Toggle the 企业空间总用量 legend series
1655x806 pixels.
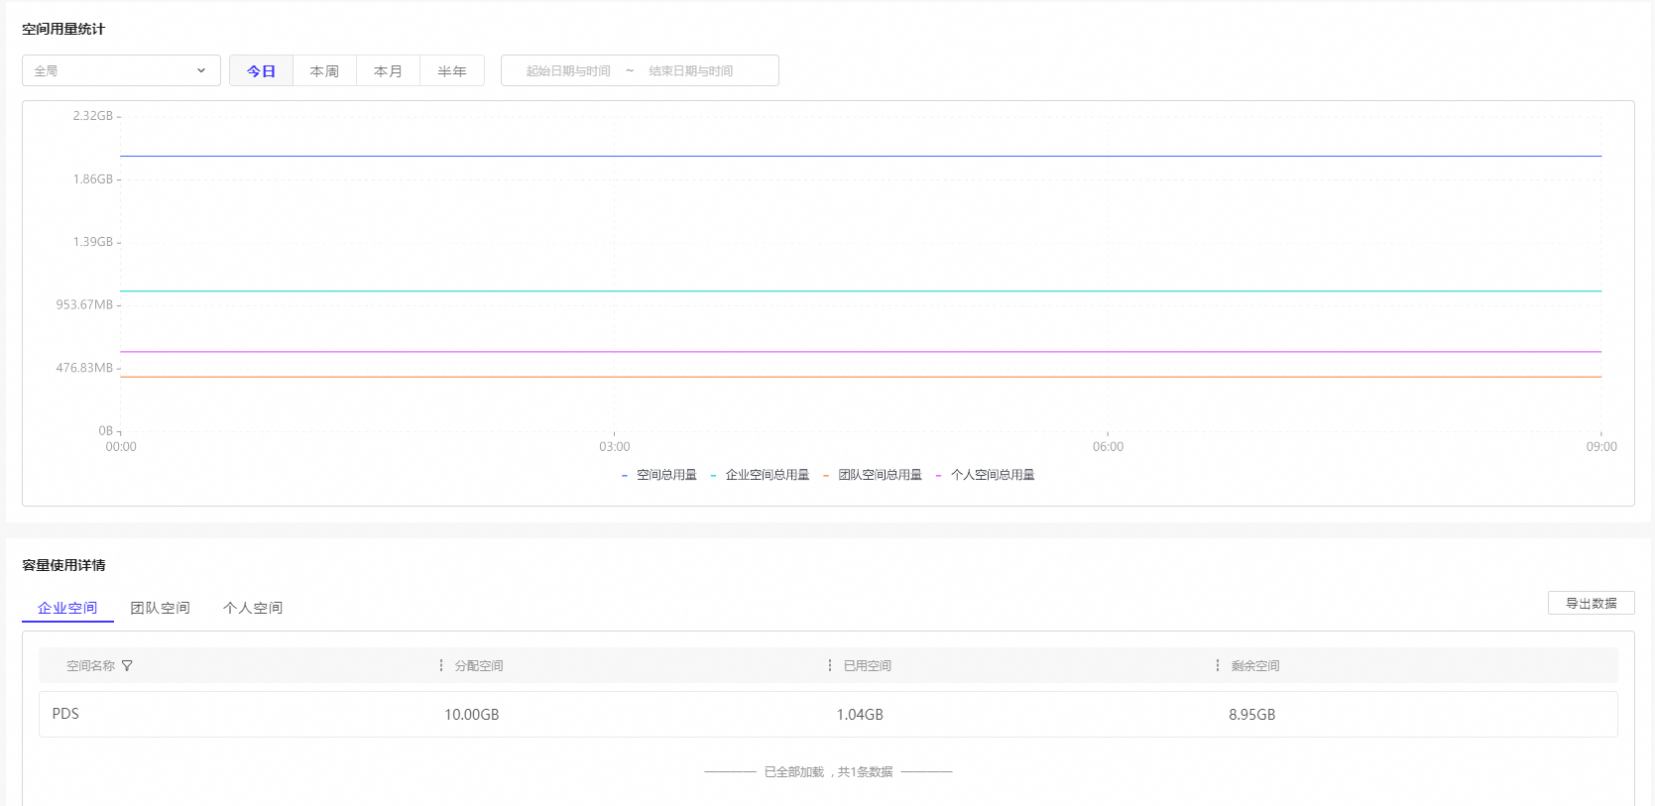pos(761,475)
